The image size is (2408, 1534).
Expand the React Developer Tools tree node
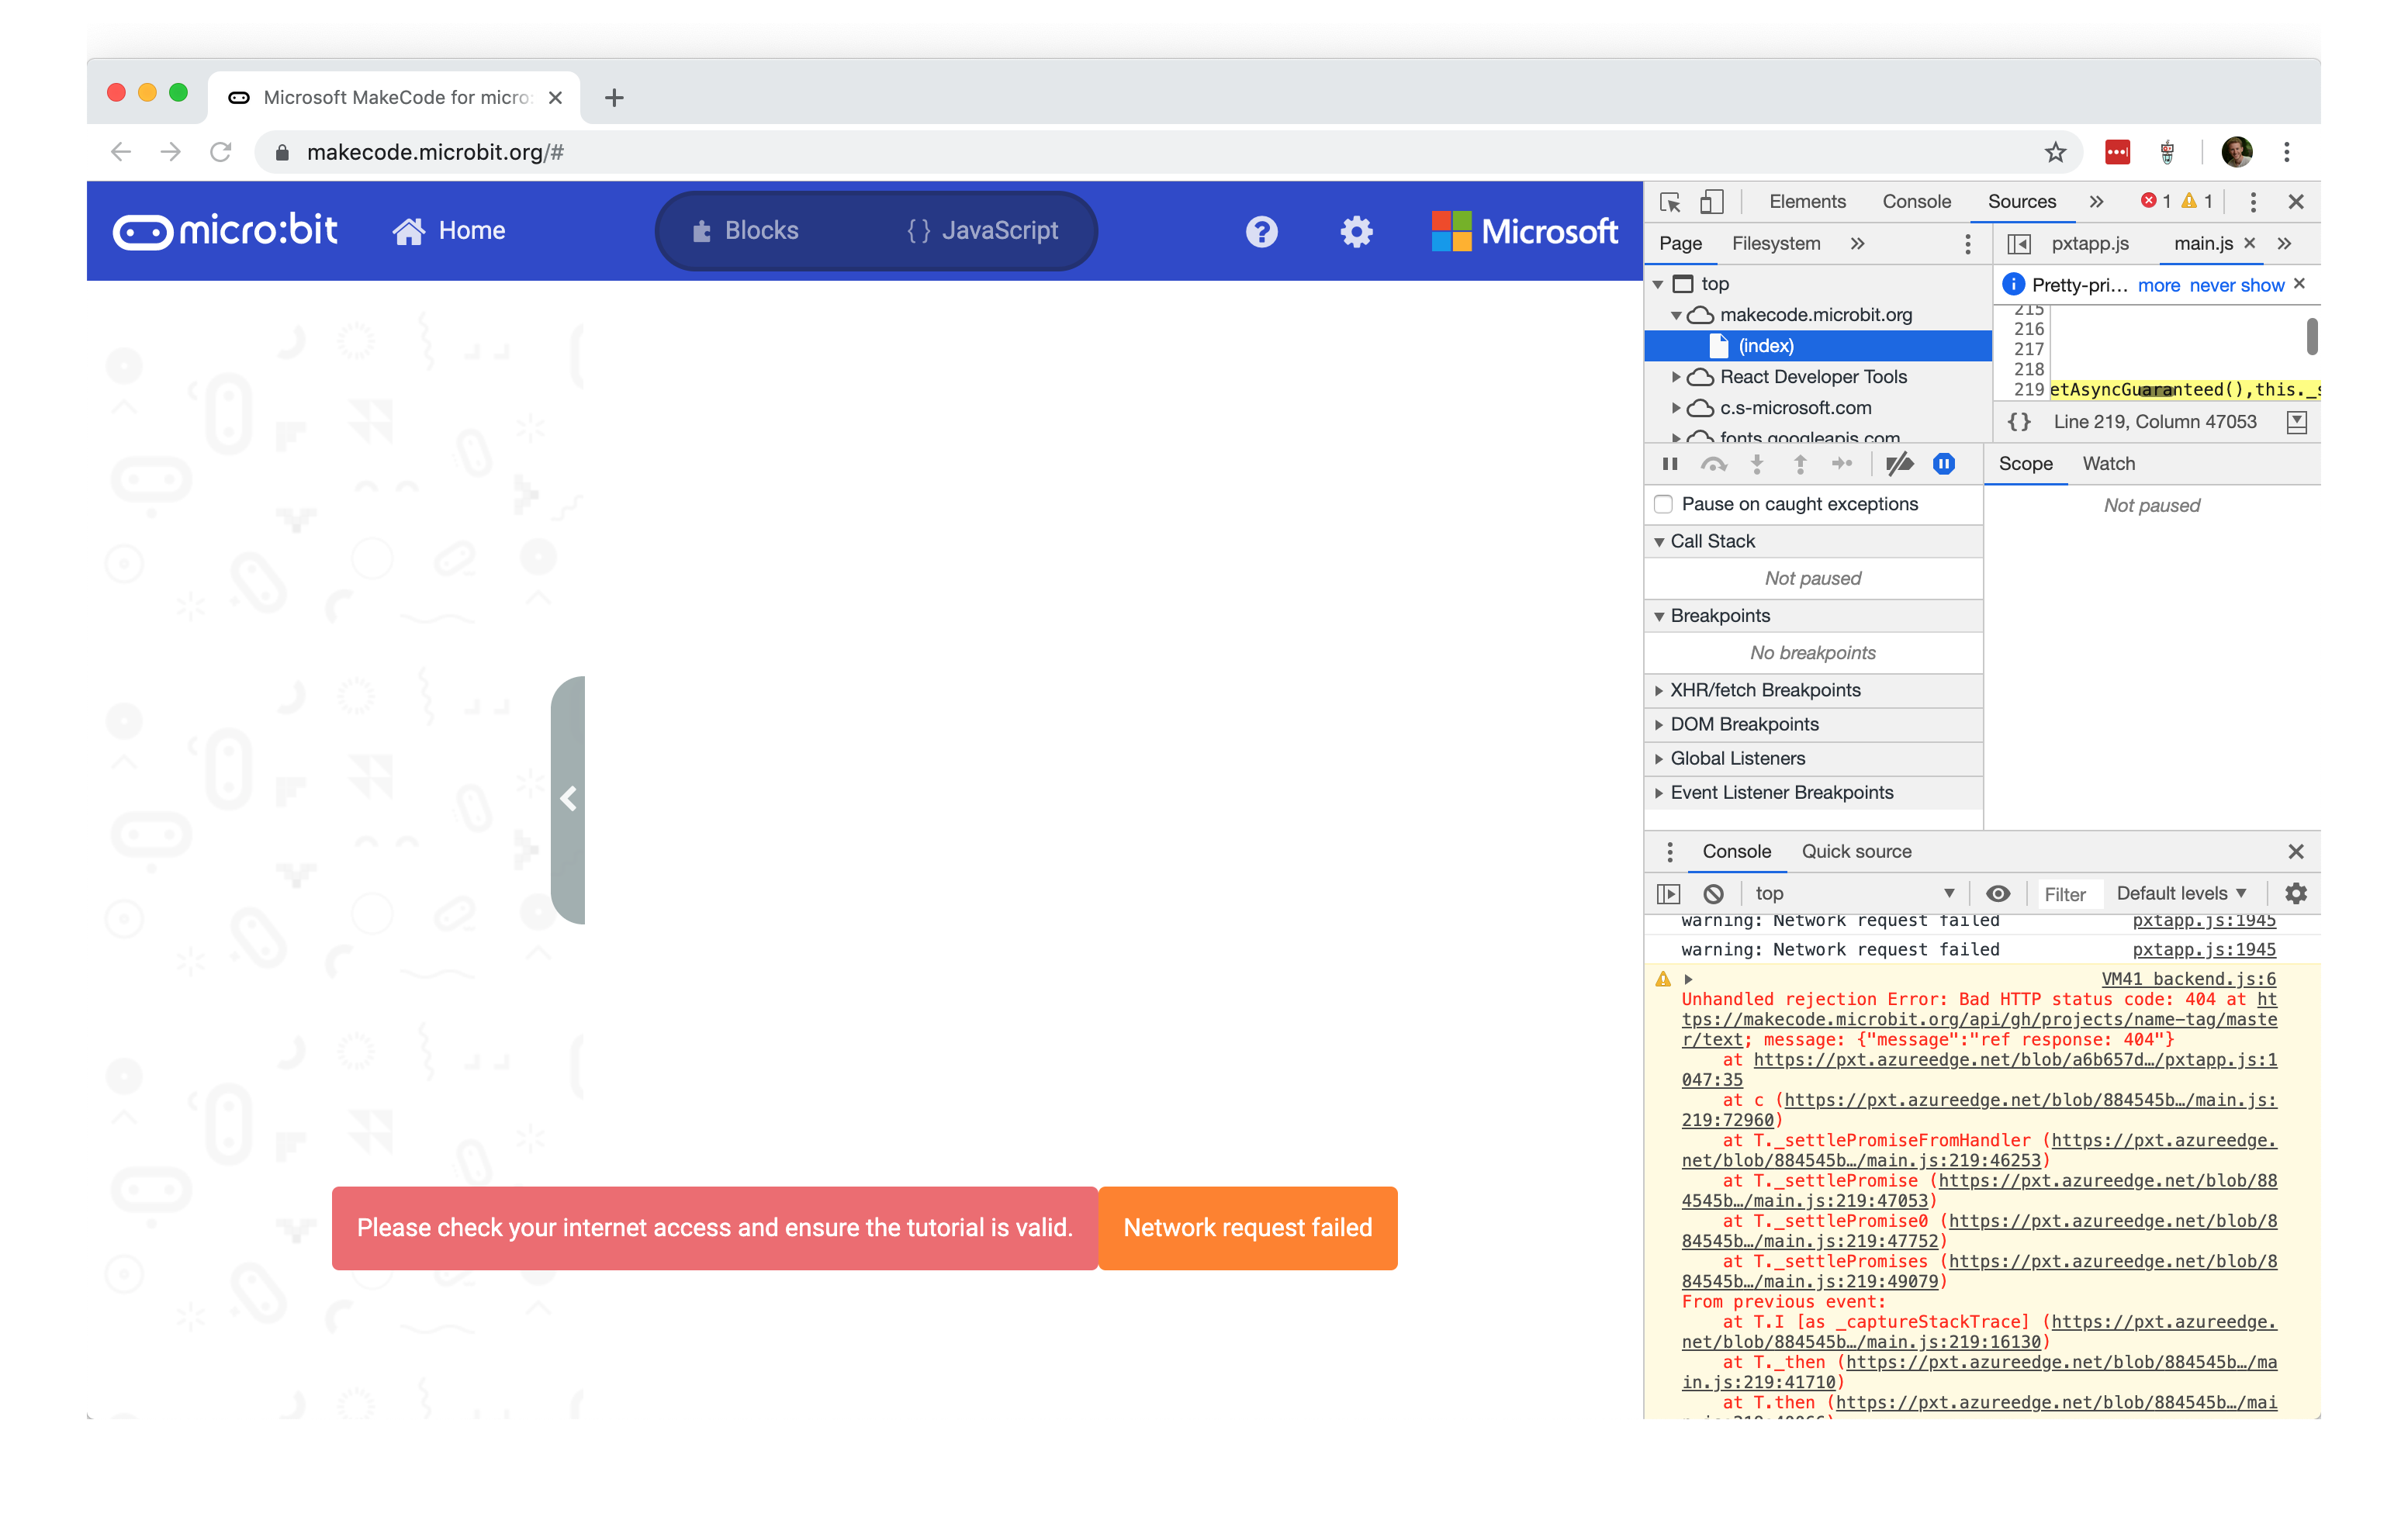(x=1676, y=377)
